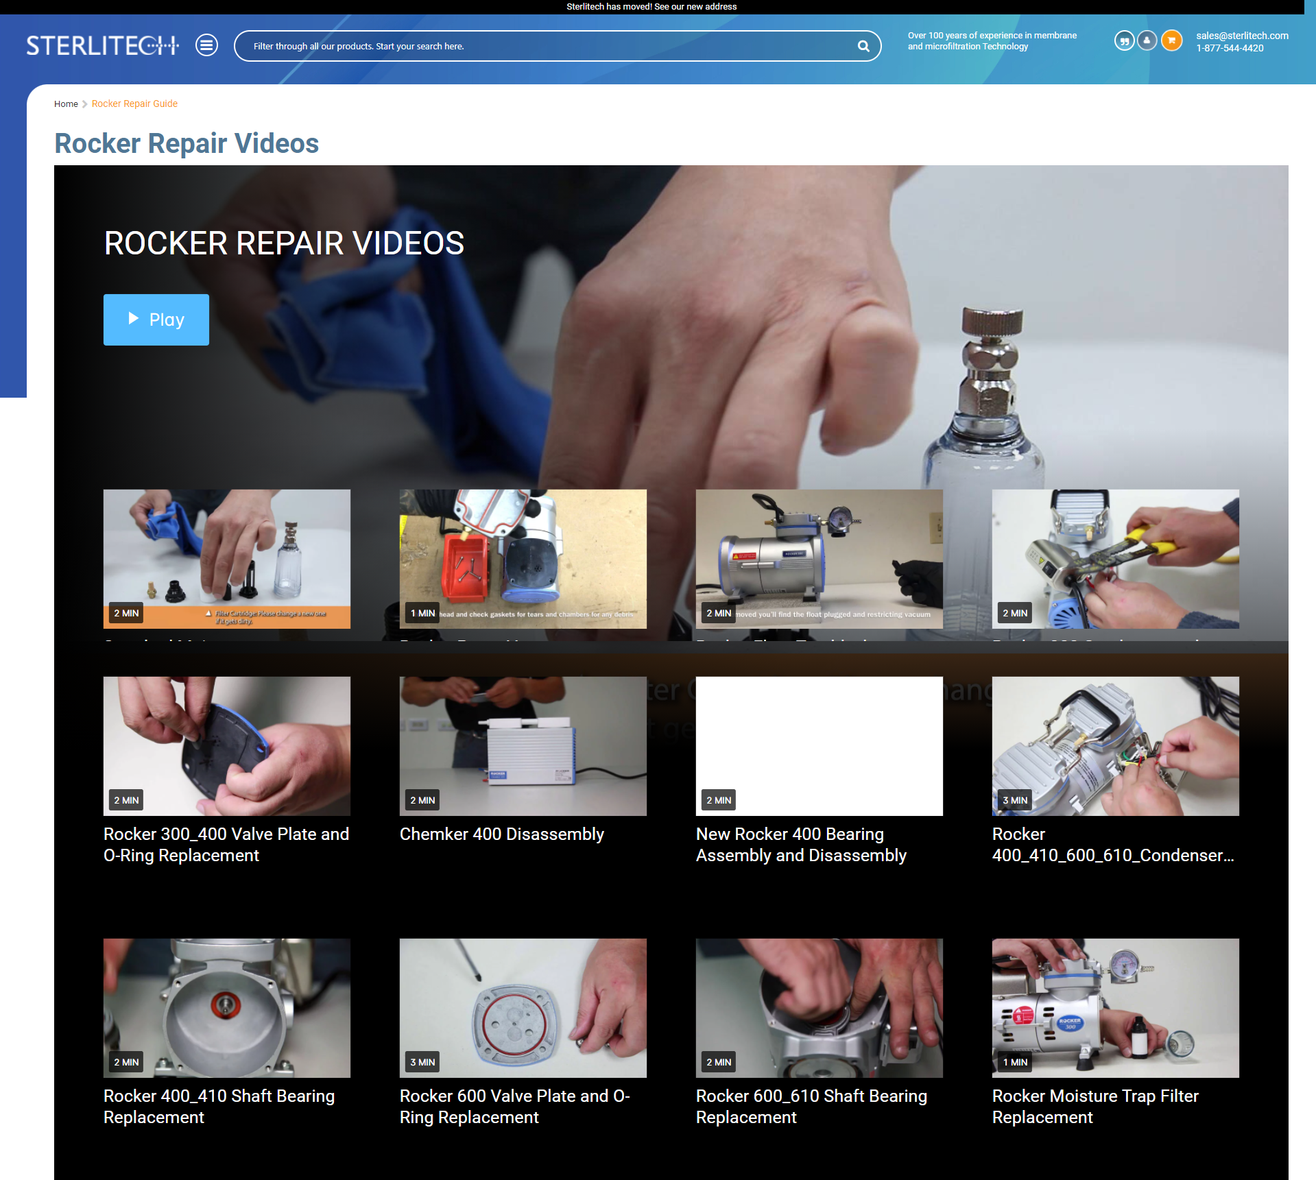The height and width of the screenshot is (1180, 1316).
Task: Go to Home breadcrumb
Action: 66,104
